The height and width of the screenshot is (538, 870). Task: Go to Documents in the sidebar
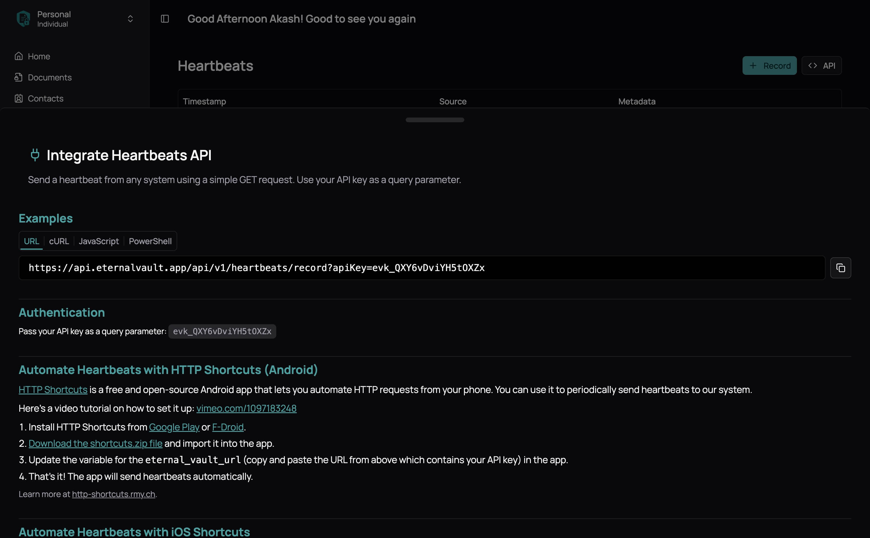(50, 77)
